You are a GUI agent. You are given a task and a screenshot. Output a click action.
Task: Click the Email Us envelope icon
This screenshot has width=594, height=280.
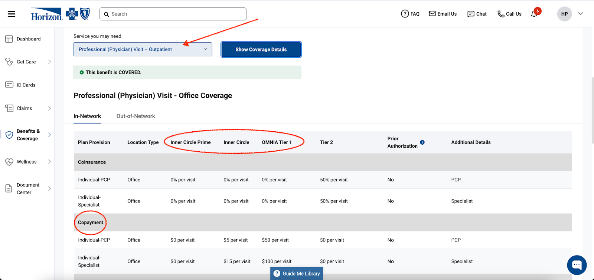[432, 14]
